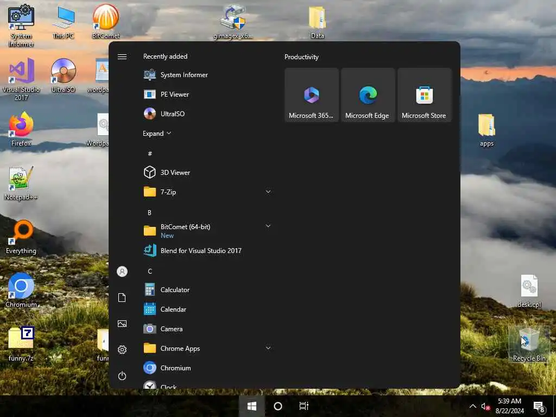Select the UltraISO desktop shortcut
This screenshot has height=417, width=556.
(63, 75)
